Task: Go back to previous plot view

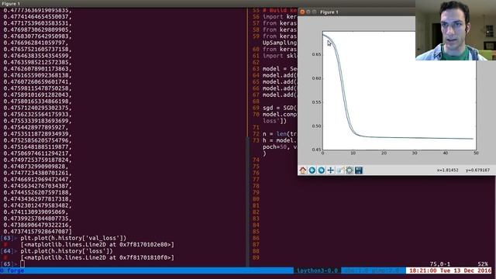Action: click(x=312, y=170)
